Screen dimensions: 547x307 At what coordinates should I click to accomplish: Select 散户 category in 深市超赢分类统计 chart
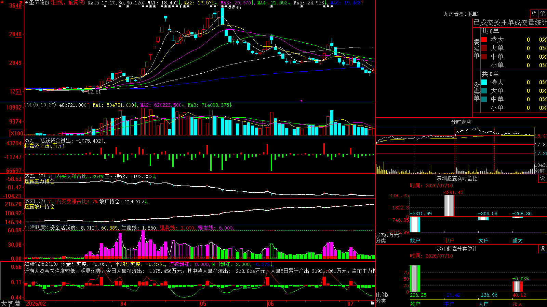tap(415, 304)
